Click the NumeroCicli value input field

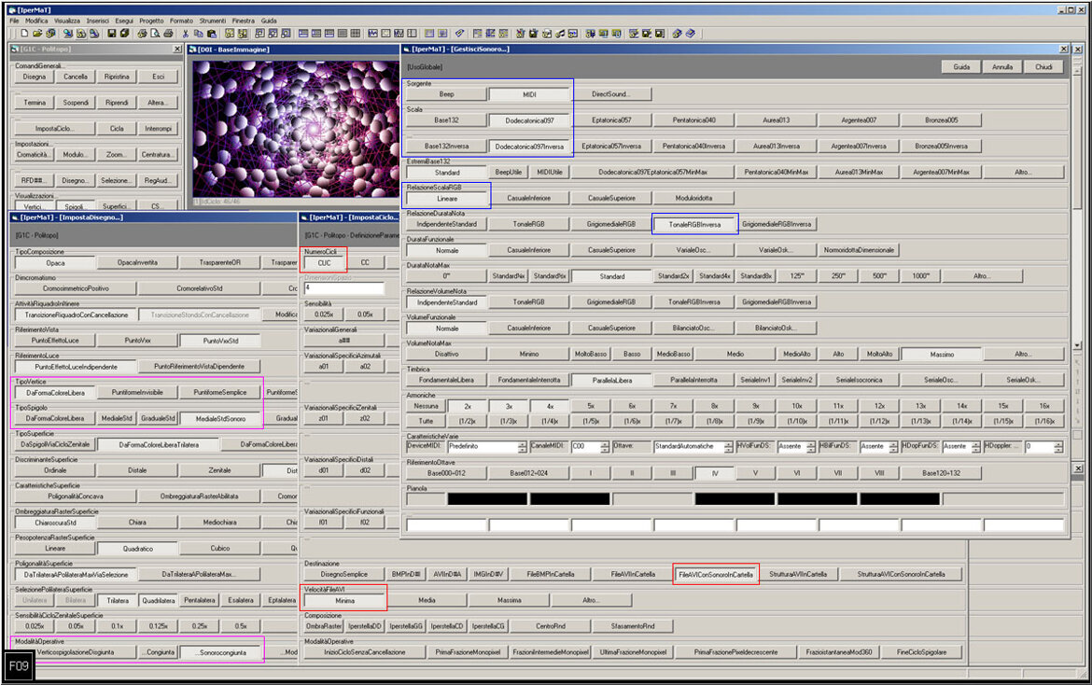[324, 263]
